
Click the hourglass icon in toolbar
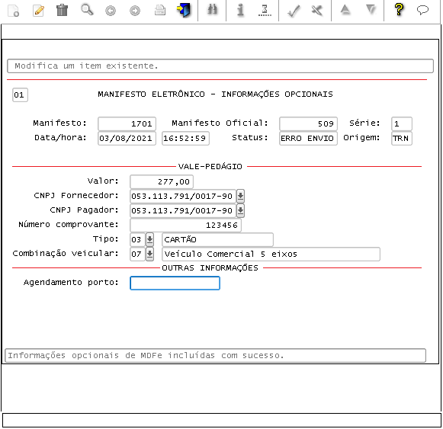pyautogui.click(x=265, y=11)
